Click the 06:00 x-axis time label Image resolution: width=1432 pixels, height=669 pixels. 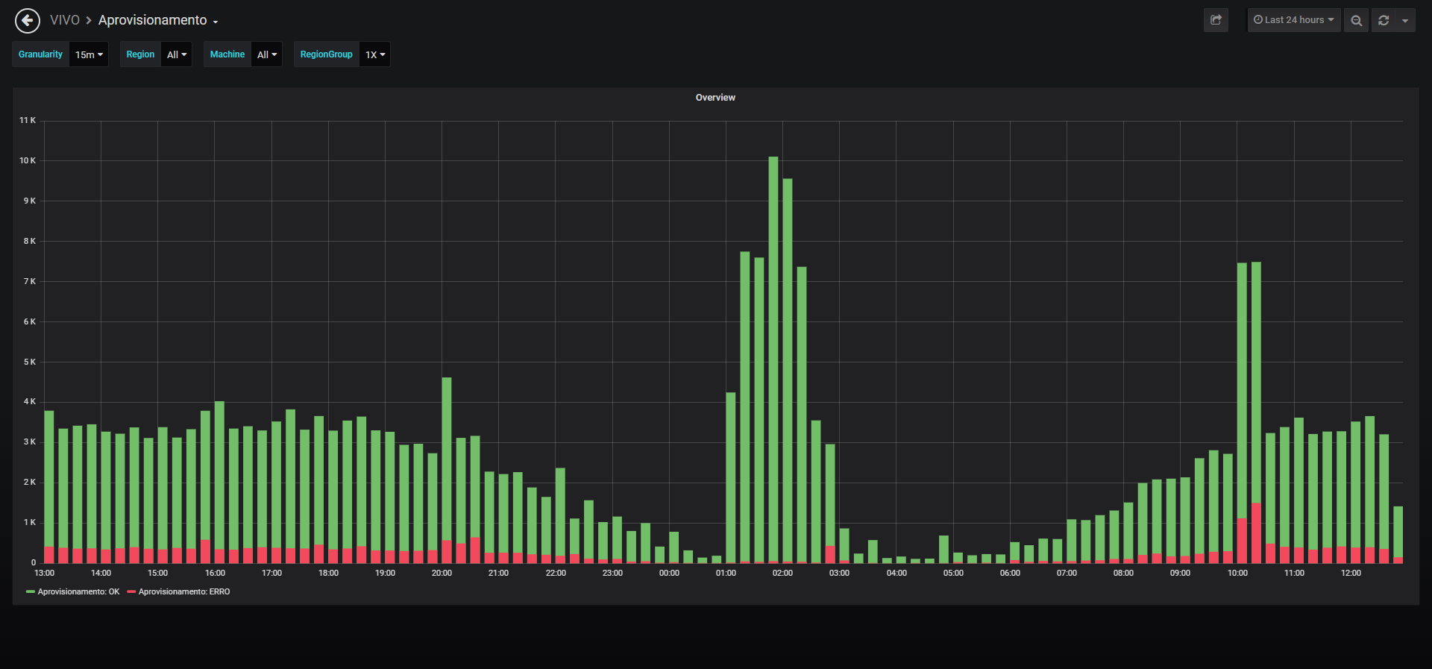pyautogui.click(x=1010, y=573)
